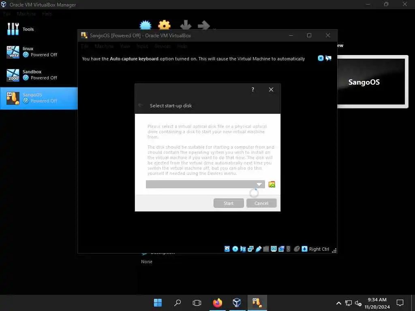Click the Discard down-arrow icon in Manager toolbar
Viewport: 415px width, 311px height.
186,25
